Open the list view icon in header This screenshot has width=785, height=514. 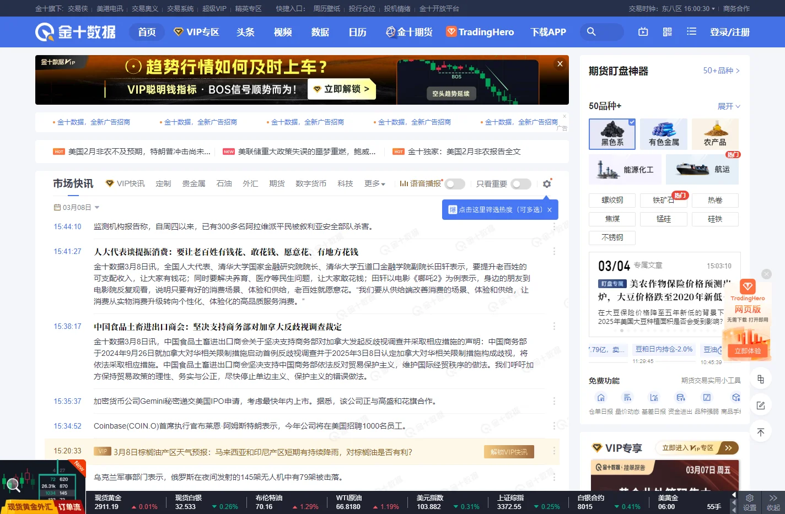point(691,32)
